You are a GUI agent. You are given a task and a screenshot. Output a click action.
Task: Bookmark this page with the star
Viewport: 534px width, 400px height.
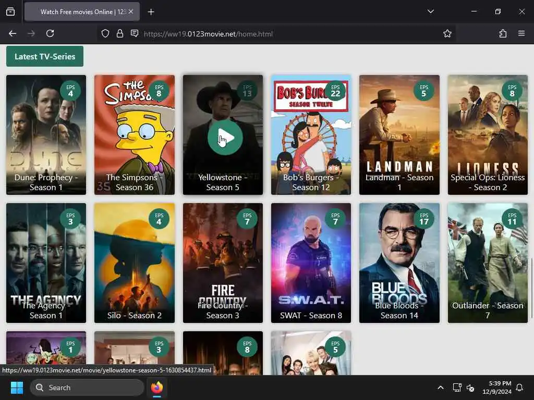tap(447, 33)
